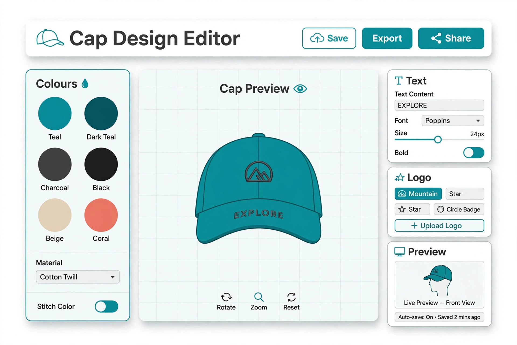
Task: Pick the Charcoal colour swatch
Action: pyautogui.click(x=55, y=164)
